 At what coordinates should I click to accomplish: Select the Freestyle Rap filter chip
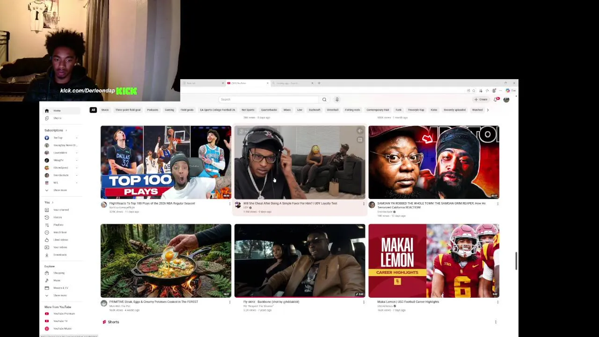pos(416,110)
